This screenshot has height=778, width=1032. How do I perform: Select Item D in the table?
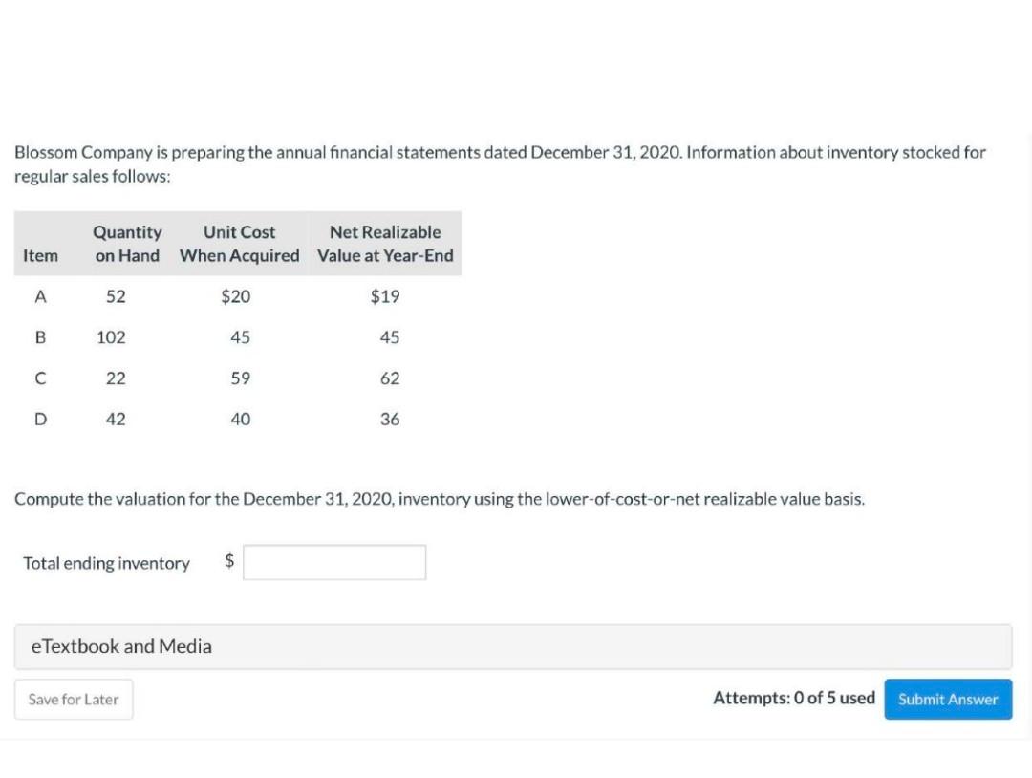pos(39,419)
